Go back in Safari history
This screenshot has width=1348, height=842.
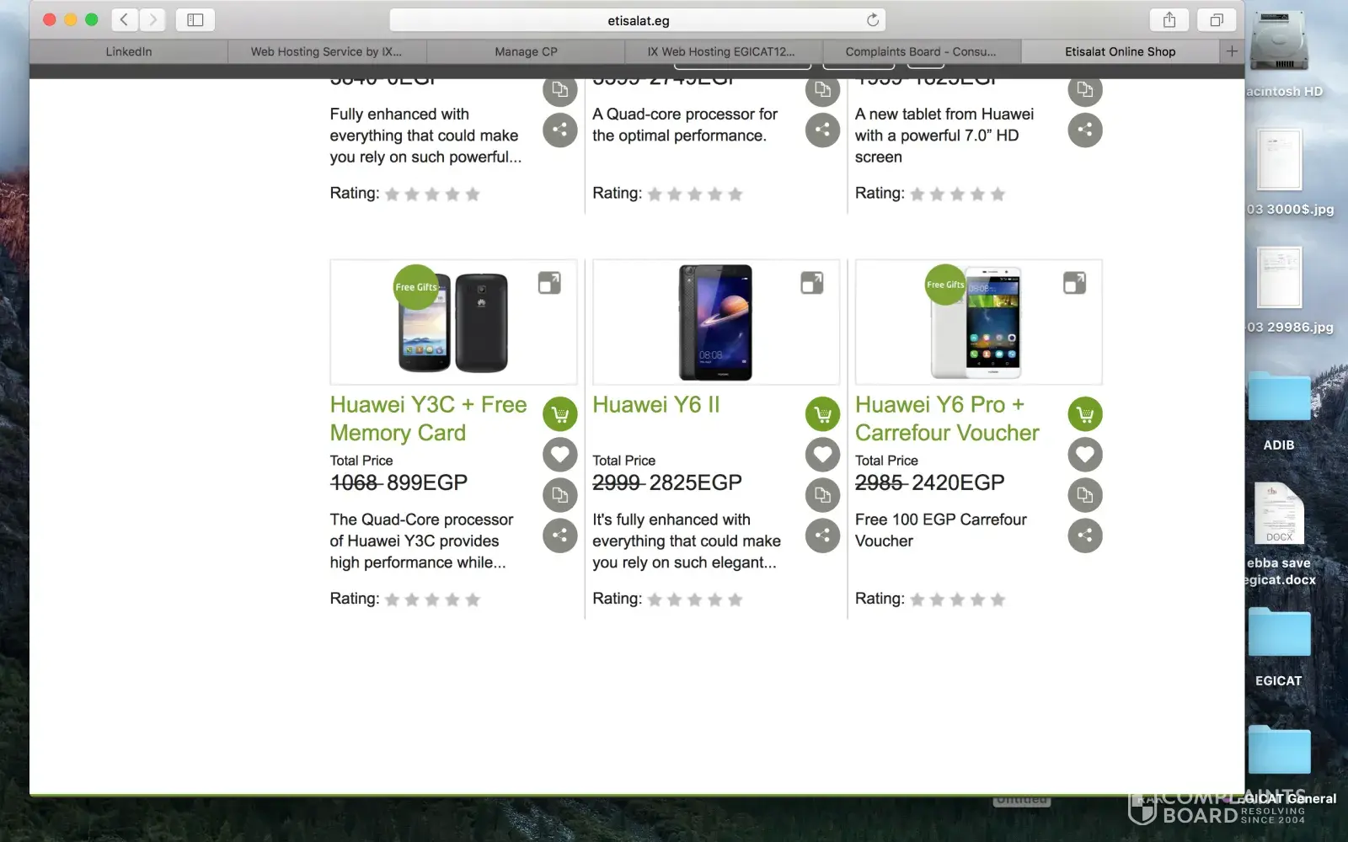click(125, 20)
